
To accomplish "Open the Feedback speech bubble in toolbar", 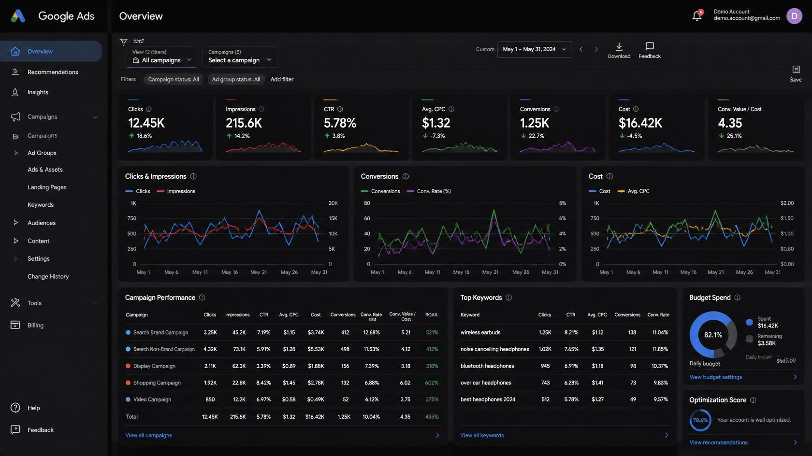I will pos(650,46).
